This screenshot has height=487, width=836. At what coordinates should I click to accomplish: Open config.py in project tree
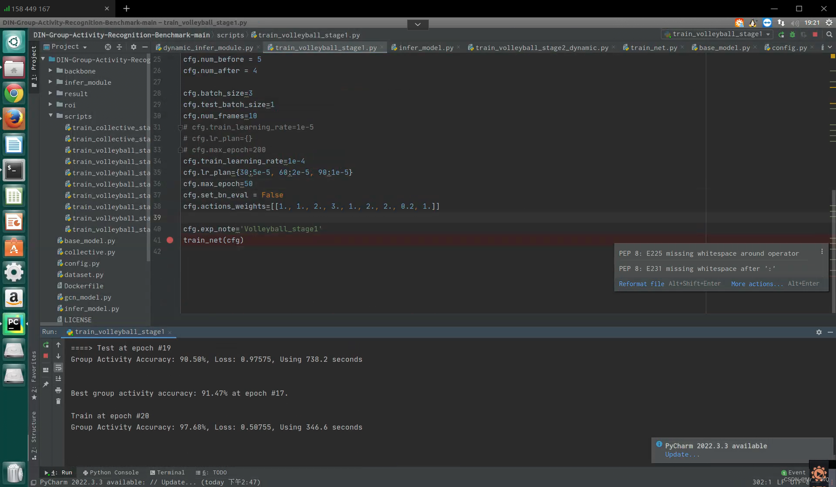coord(81,264)
